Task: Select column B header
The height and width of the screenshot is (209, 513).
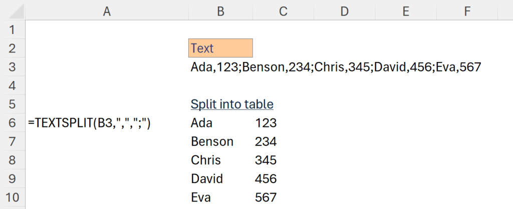Action: tap(220, 11)
